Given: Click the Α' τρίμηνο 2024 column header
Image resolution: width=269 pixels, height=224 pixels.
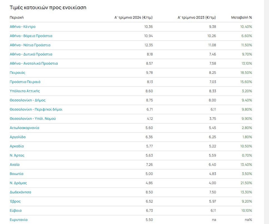Looking at the screenshot, I should [x=133, y=17].
